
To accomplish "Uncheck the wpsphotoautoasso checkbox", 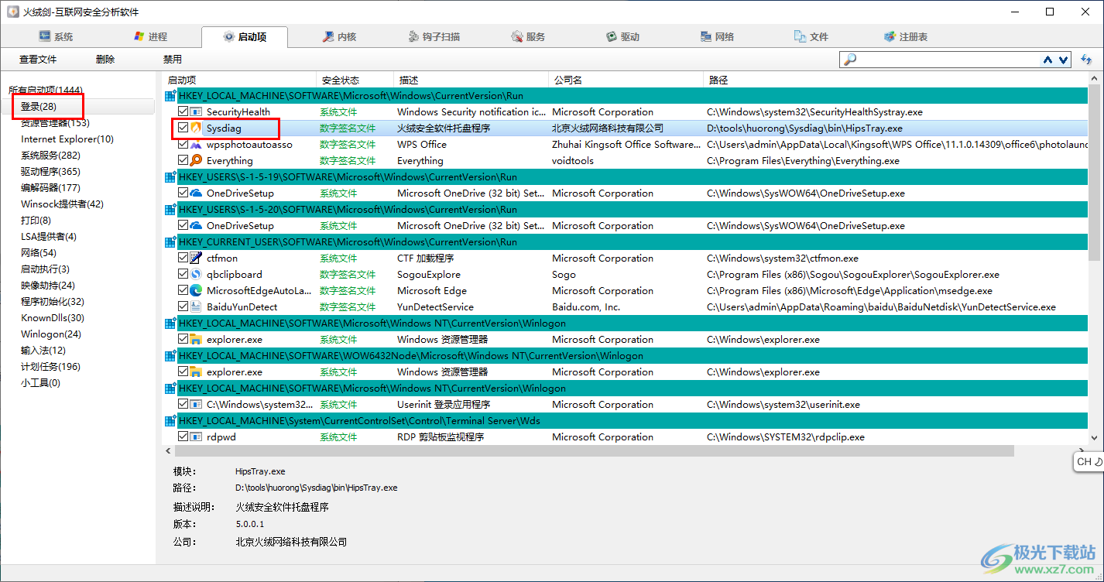I will point(183,145).
